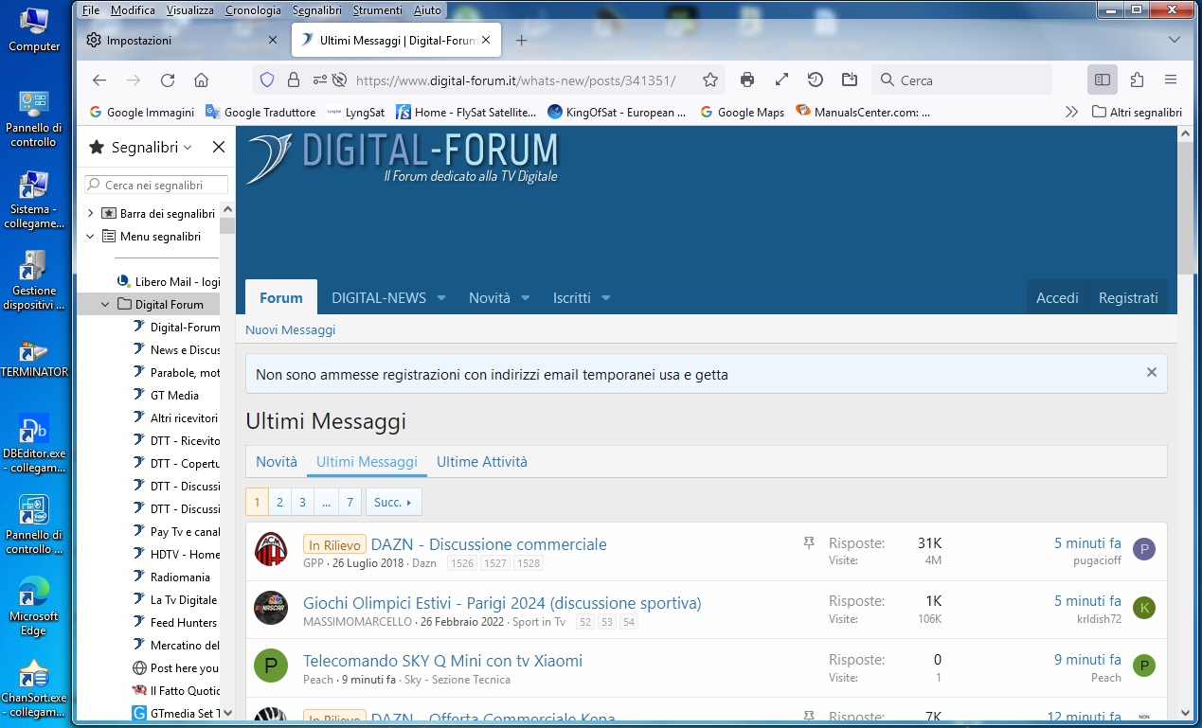Jump to page 7 of messages

click(350, 502)
